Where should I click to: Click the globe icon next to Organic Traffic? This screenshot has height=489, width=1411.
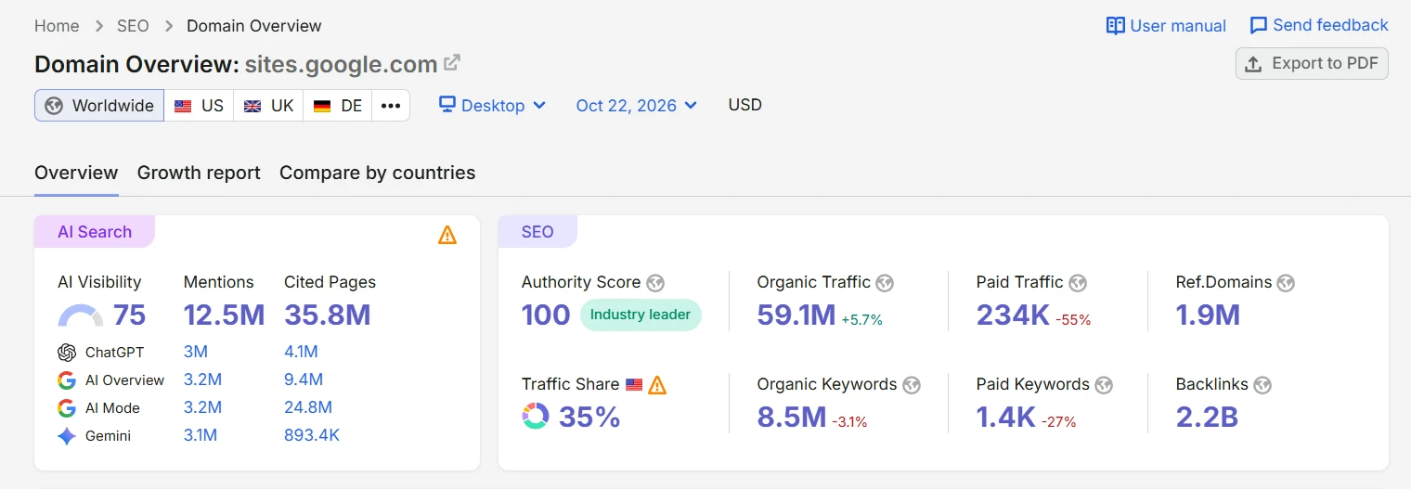click(x=885, y=283)
